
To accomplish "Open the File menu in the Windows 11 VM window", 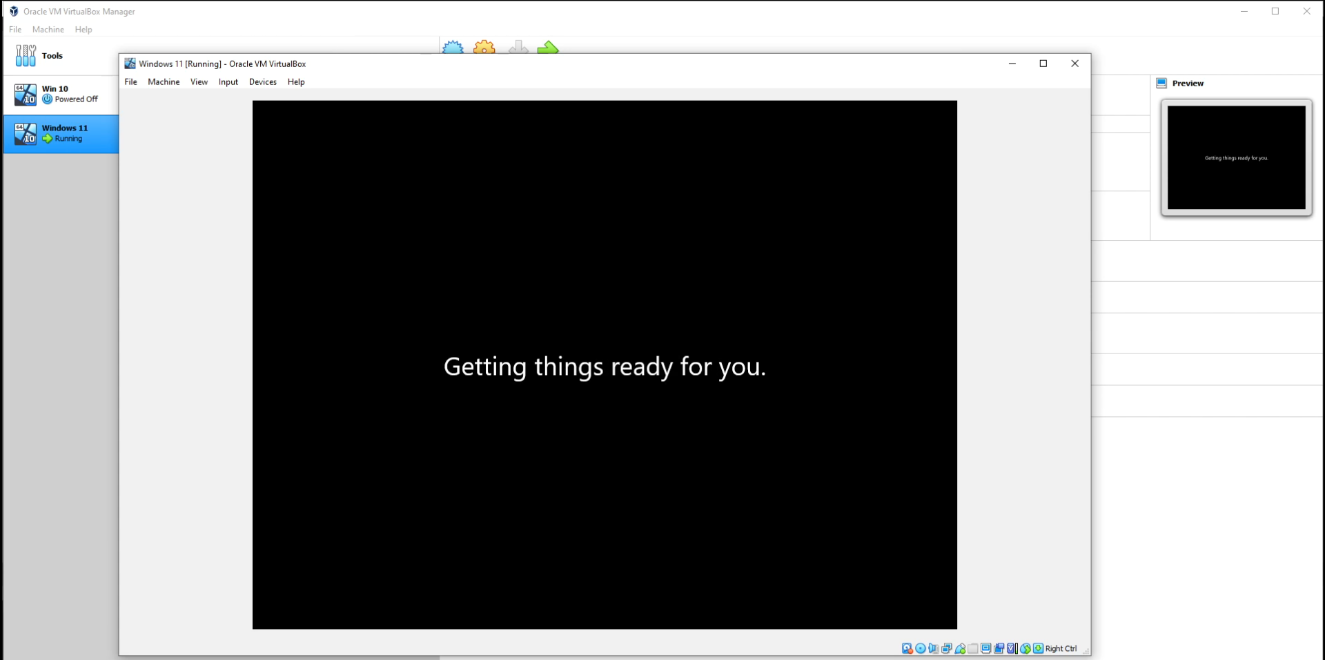I will point(130,81).
